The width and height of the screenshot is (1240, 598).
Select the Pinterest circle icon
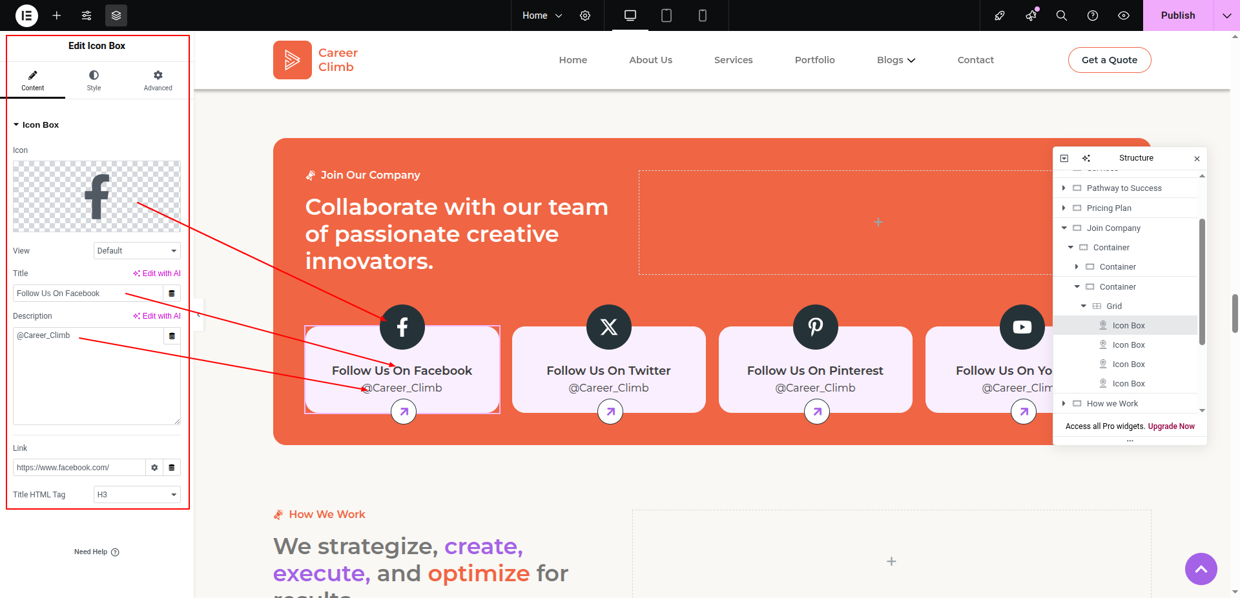816,327
